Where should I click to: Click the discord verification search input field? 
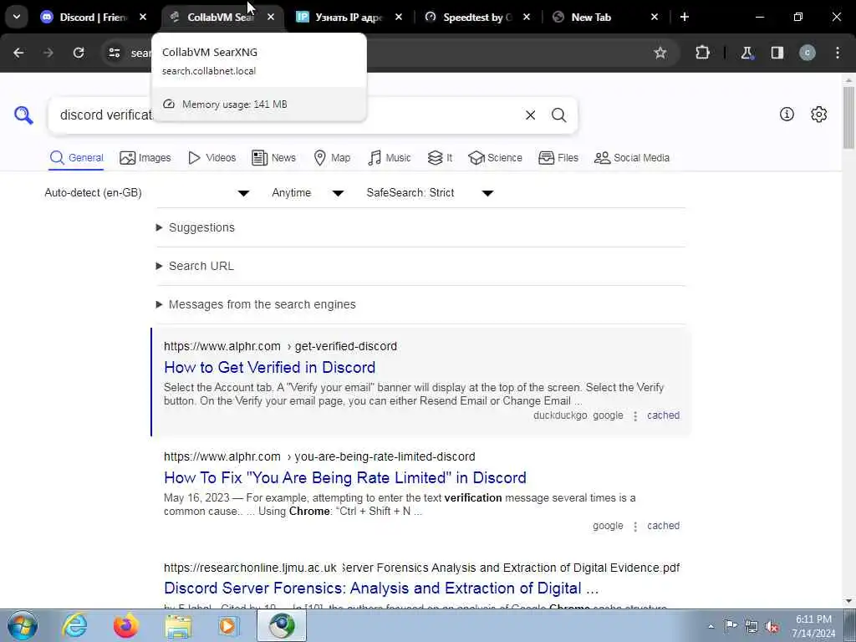284,115
